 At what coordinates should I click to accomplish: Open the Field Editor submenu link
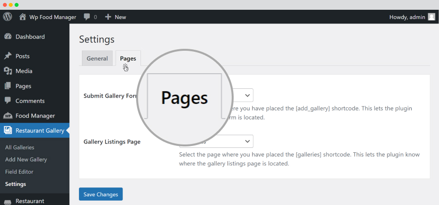point(19,172)
